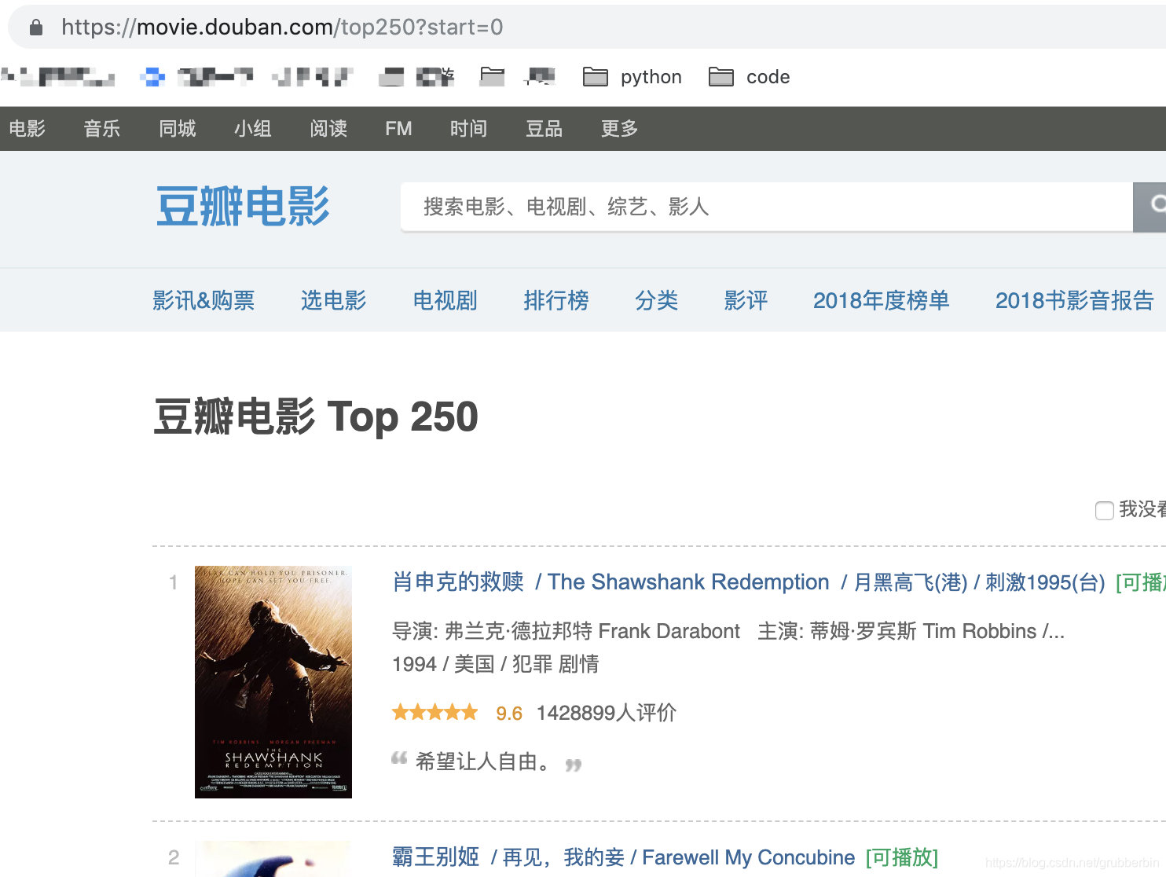This screenshot has height=877, width=1166.
Task: Click 1428899人评价 text
Action: tap(607, 713)
